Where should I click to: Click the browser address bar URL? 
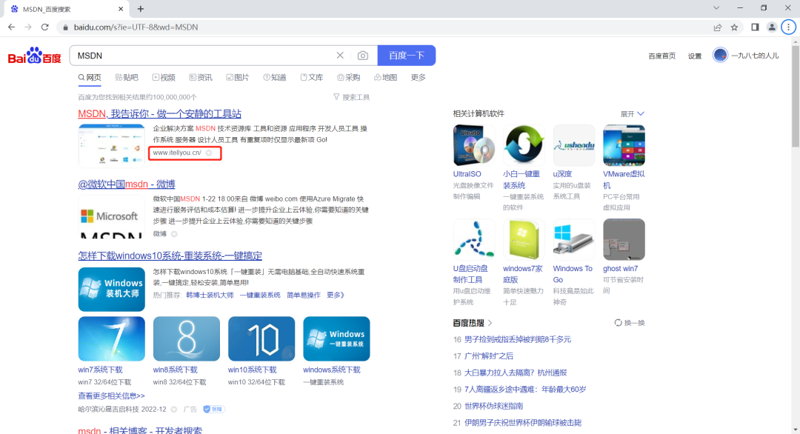click(136, 27)
